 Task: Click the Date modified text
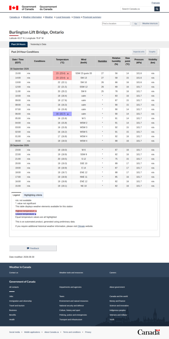(22, 257)
